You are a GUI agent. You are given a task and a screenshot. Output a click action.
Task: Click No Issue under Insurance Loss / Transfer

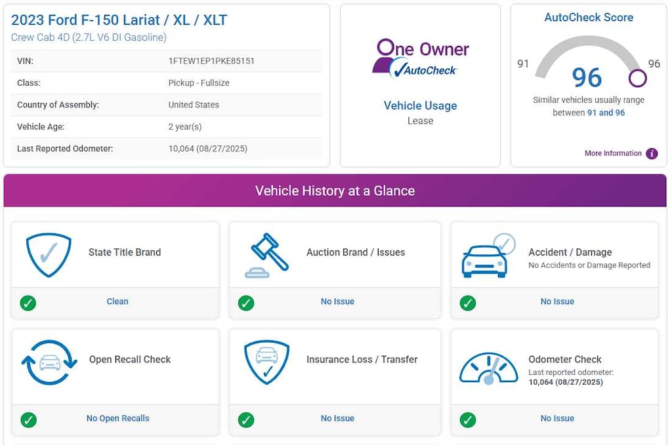[337, 418]
